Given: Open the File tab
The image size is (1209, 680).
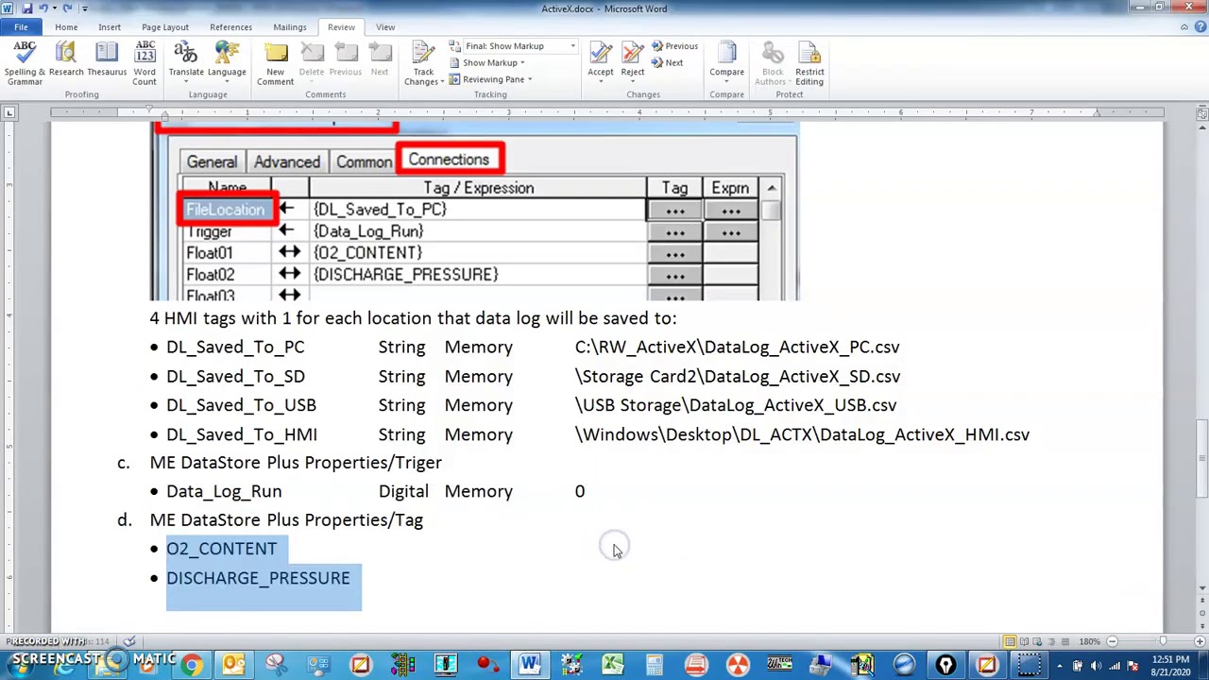Looking at the screenshot, I should point(21,26).
